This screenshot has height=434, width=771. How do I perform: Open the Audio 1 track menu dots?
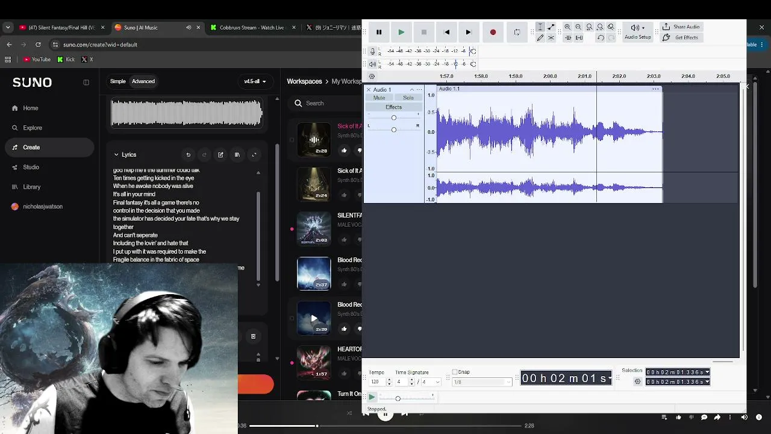[x=419, y=90]
